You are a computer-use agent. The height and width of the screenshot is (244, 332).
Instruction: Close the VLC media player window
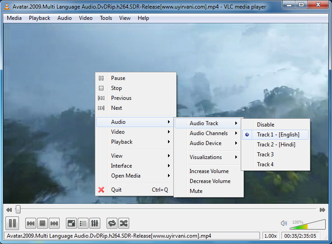point(318,5)
